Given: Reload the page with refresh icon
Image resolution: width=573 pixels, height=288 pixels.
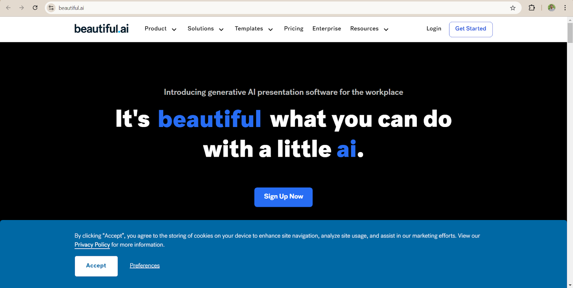Looking at the screenshot, I should coord(35,8).
